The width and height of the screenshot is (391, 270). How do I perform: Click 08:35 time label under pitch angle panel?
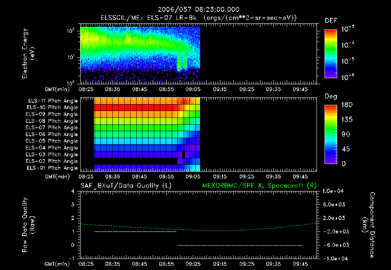113,177
